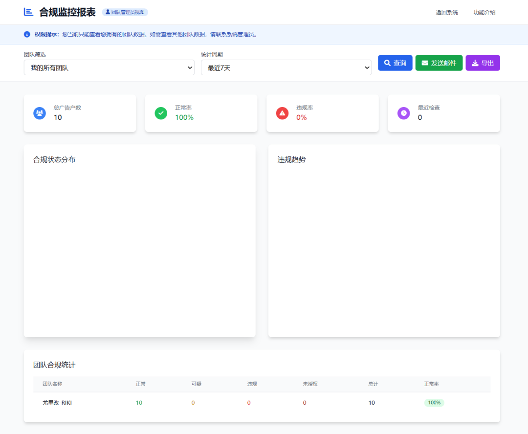Click the blue users icon for 总广告户数
The width and height of the screenshot is (528, 434).
coord(40,113)
